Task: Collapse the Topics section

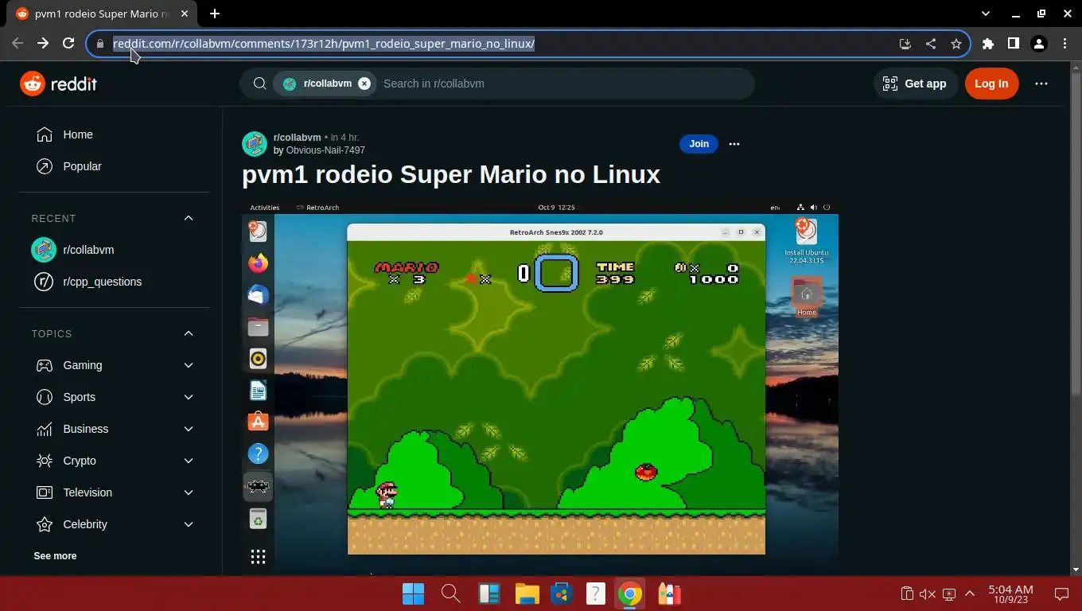Action: click(189, 333)
